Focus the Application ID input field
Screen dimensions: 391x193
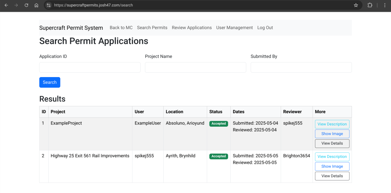point(90,67)
